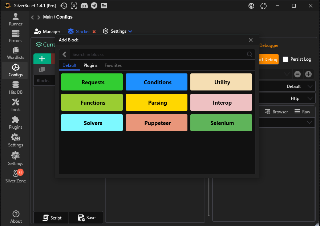Open the Tools section
Screen dimensions: 320x226
16,105
